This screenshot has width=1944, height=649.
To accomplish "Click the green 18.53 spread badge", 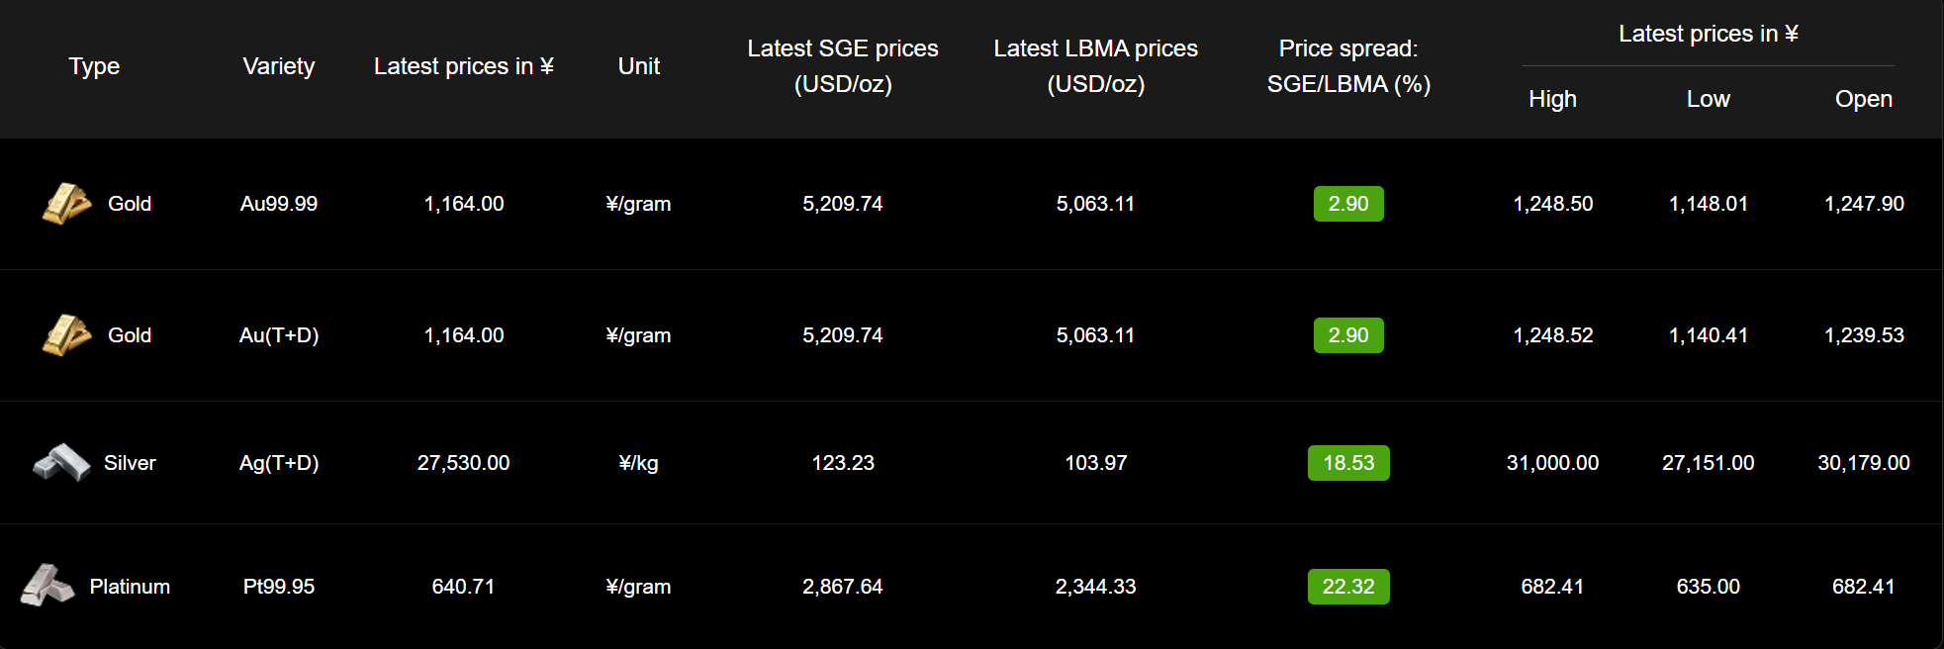I will [1348, 463].
